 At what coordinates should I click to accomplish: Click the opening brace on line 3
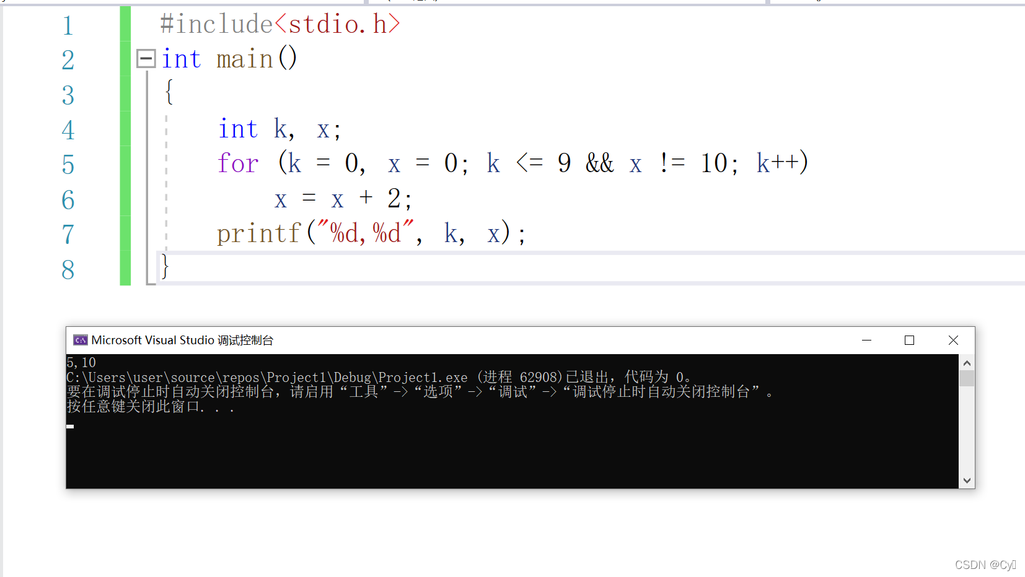tap(169, 92)
